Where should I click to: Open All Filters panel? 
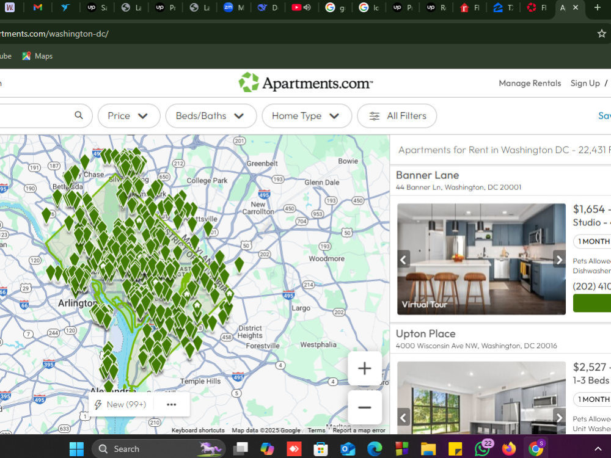397,115
